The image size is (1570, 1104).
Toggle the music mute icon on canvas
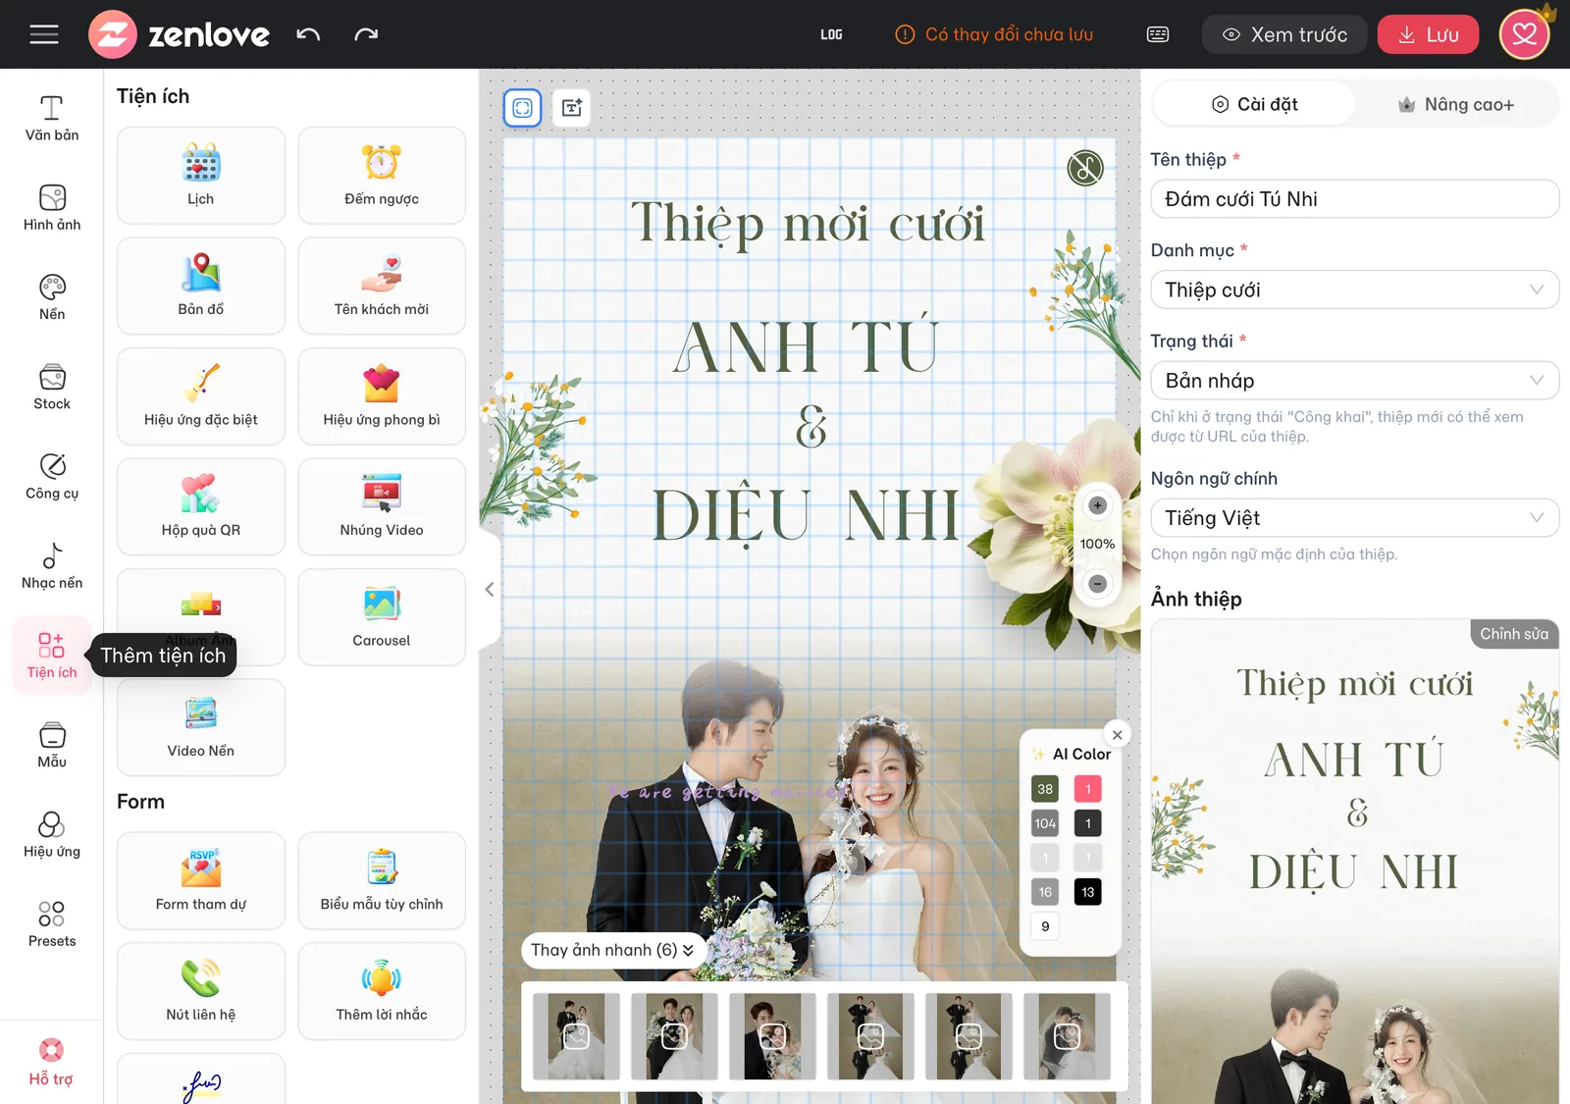(1085, 168)
